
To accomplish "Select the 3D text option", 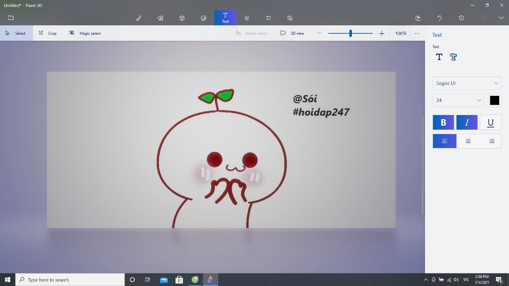I will click(453, 57).
